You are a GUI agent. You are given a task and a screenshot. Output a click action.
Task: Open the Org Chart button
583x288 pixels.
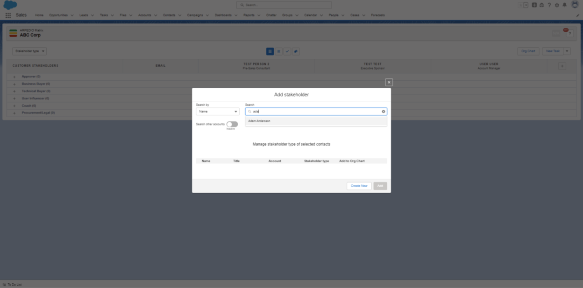tap(528, 51)
